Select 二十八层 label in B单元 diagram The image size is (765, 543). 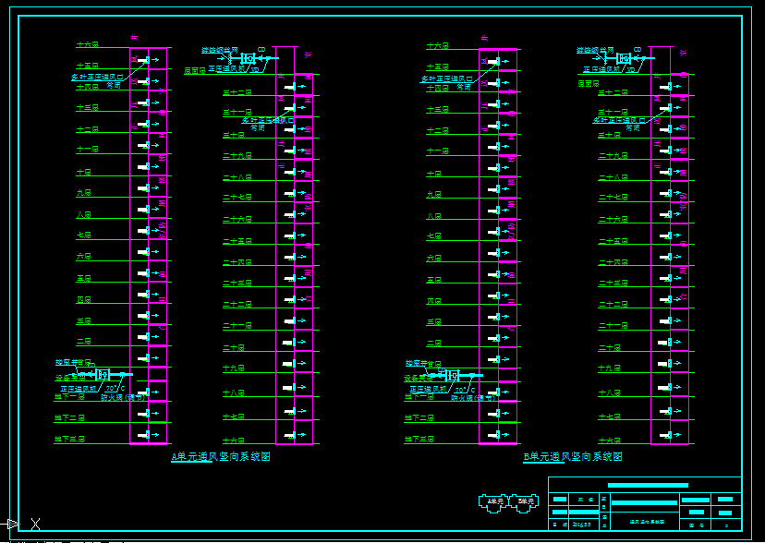pos(613,177)
